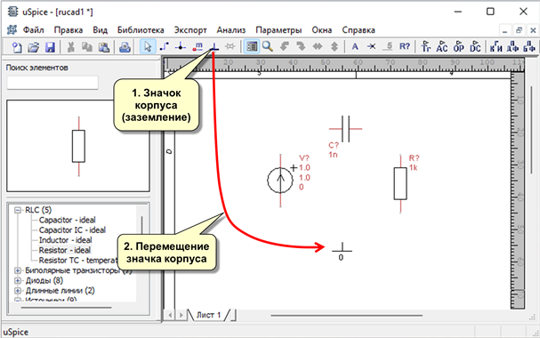This screenshot has height=338, width=540.
Task: Select the text label A tool
Action: click(355, 46)
